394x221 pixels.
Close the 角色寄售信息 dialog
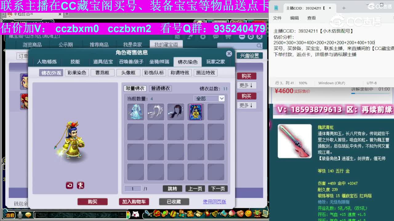click(229, 53)
